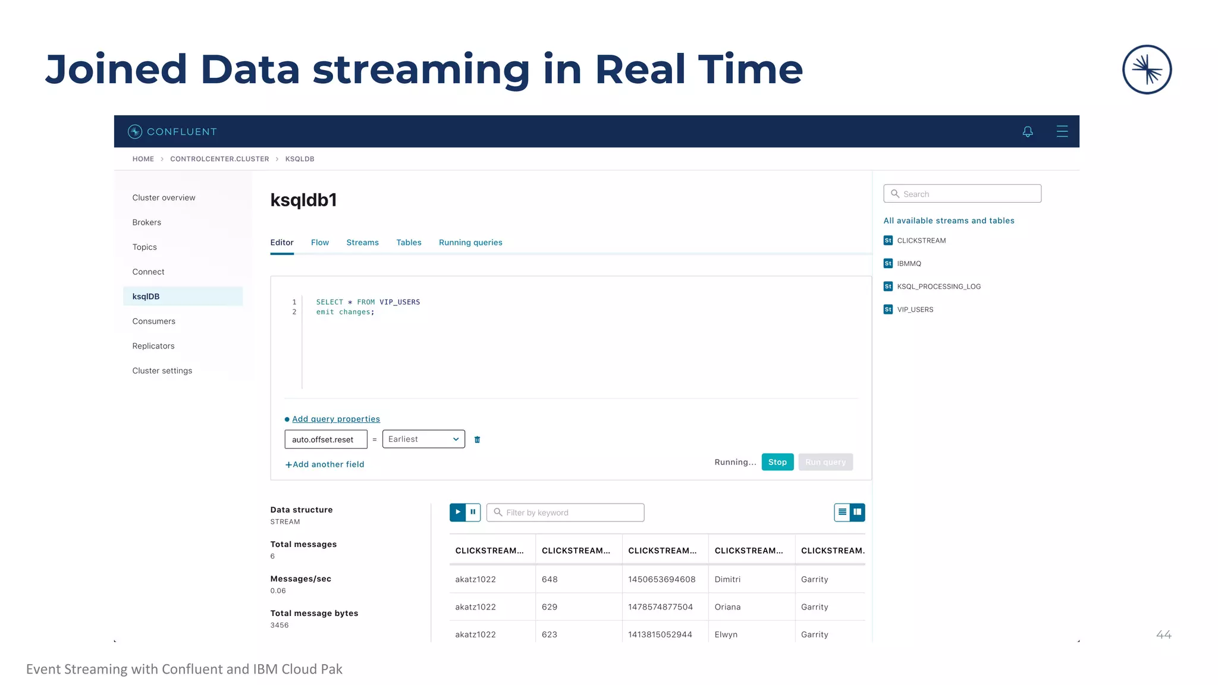The image size is (1218, 685).
Task: Click the Total messages value 6
Action: [x=272, y=556]
